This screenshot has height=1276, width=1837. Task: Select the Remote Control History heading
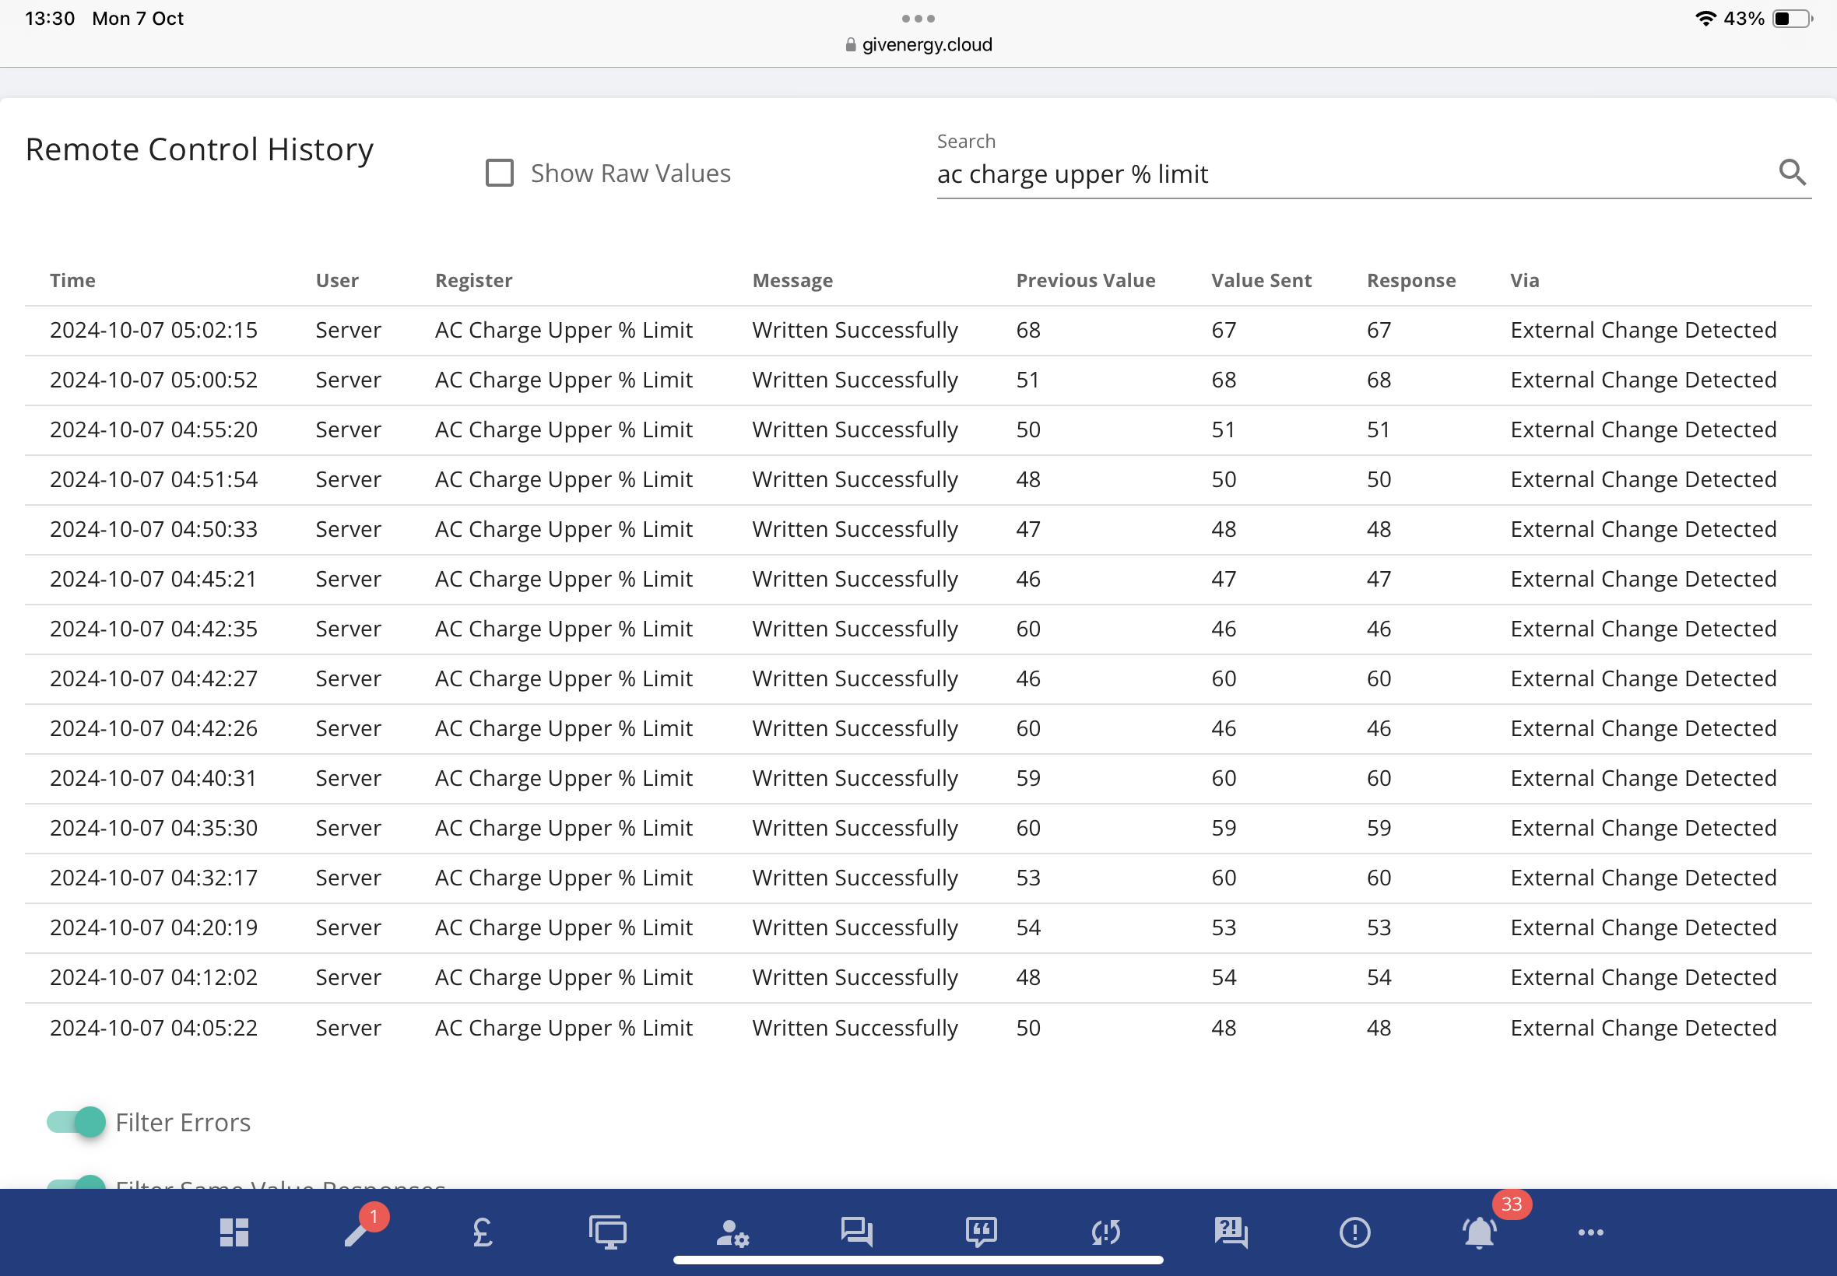[x=200, y=149]
